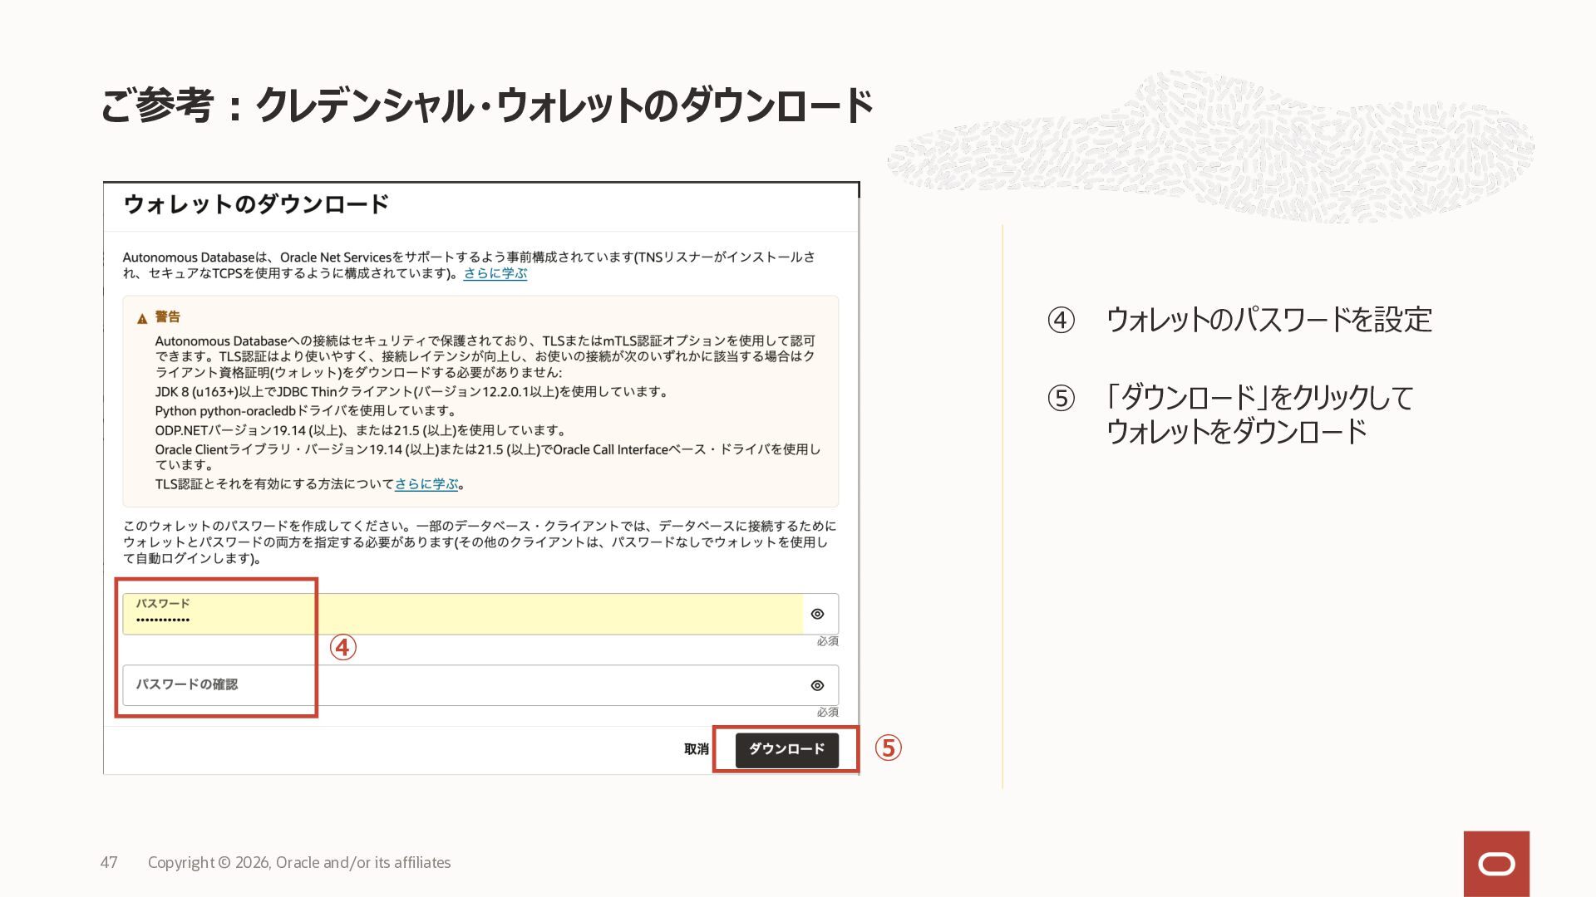This screenshot has height=897, width=1596.
Task: Show the password in the パスワード field
Action: [817, 614]
